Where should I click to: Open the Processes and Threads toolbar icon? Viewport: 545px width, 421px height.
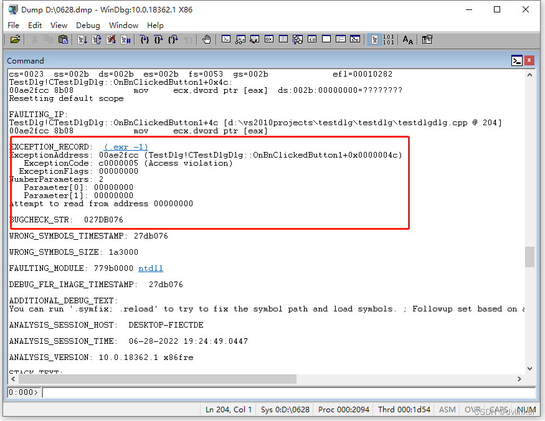[341, 39]
